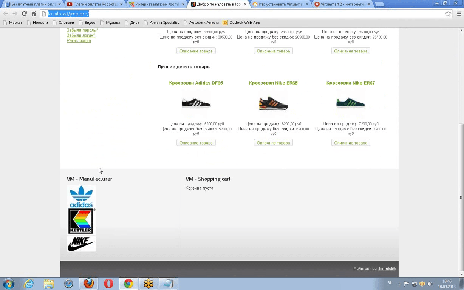Switch to the Virtuemart 2 интернет tab
This screenshot has height=290, width=464.
click(342, 4)
